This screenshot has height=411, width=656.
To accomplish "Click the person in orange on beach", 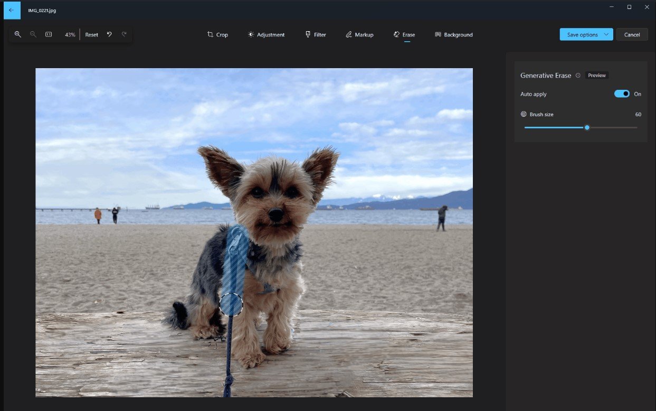I will pyautogui.click(x=98, y=215).
